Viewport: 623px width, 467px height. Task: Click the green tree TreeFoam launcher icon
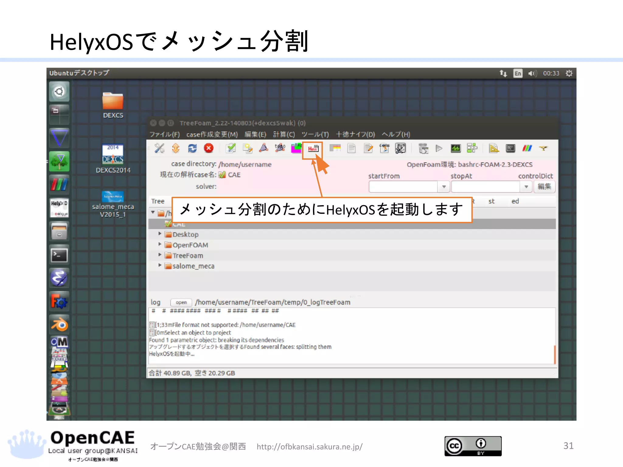click(59, 161)
